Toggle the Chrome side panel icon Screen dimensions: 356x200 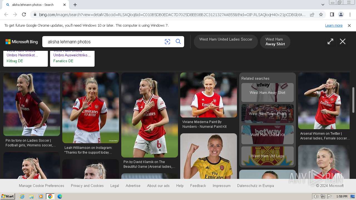332,14
